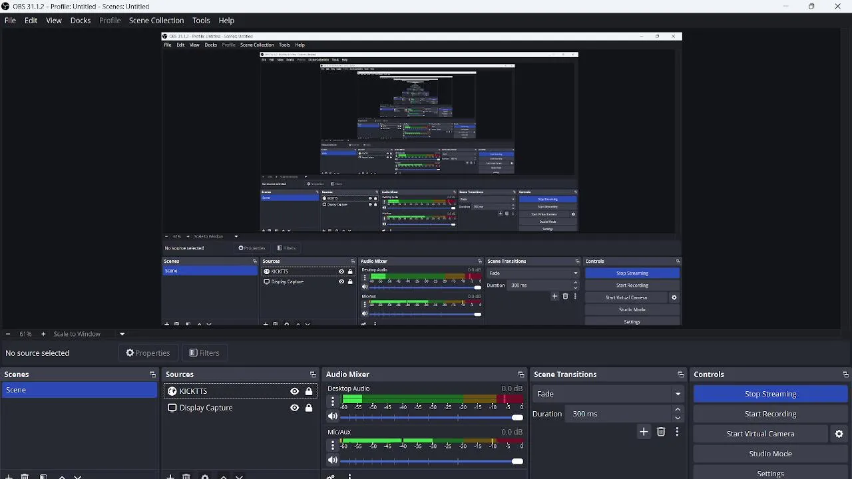
Task: Open advanced audio properties gears icon
Action: pos(331,476)
